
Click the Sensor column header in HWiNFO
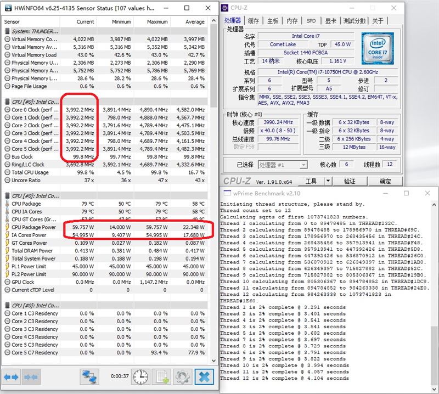[x=31, y=21]
